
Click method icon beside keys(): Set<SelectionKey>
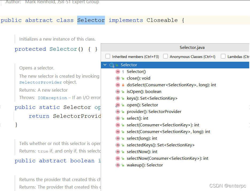(x=118, y=98)
